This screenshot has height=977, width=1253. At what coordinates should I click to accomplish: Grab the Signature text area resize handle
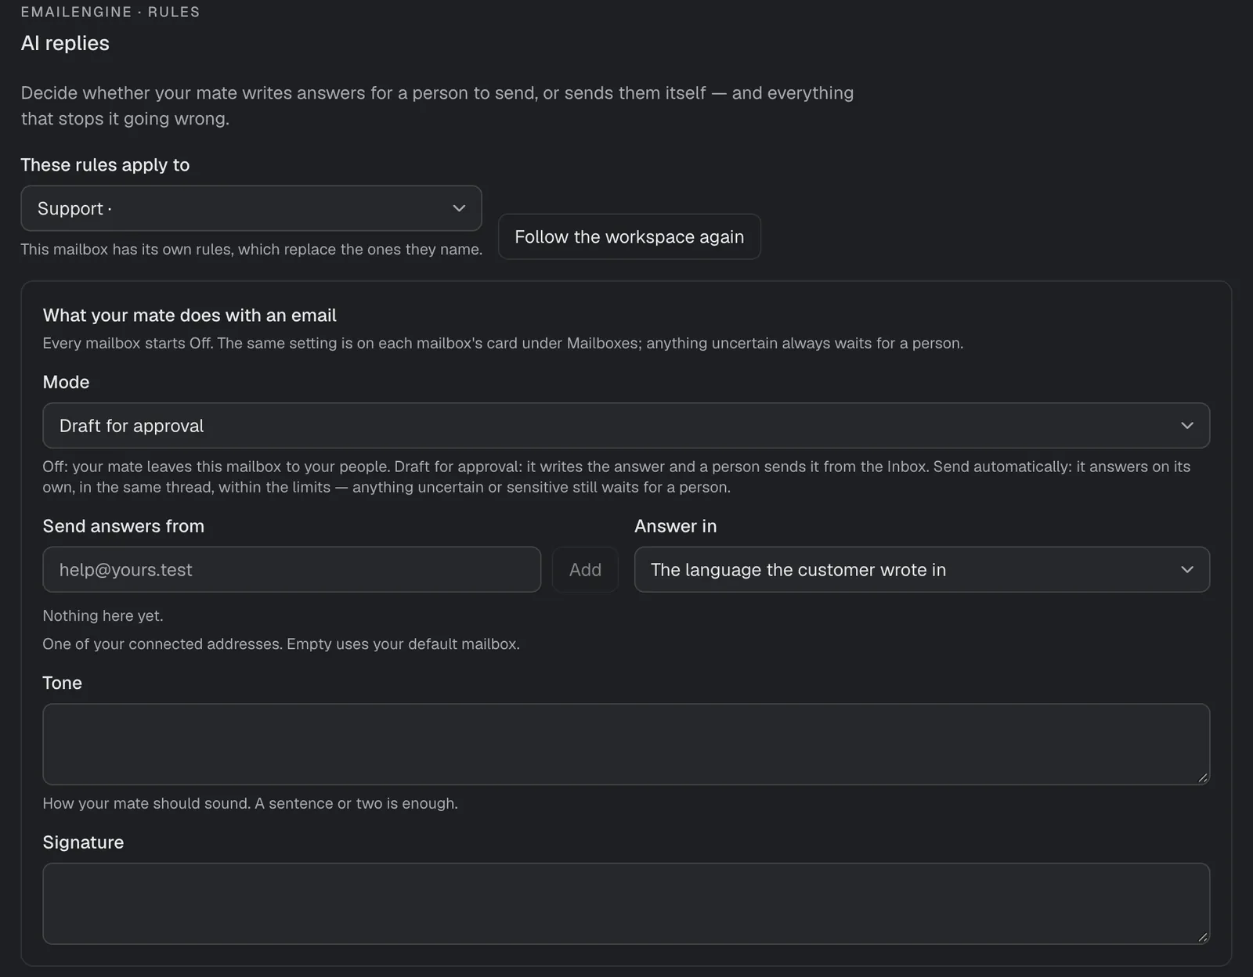[1203, 937]
